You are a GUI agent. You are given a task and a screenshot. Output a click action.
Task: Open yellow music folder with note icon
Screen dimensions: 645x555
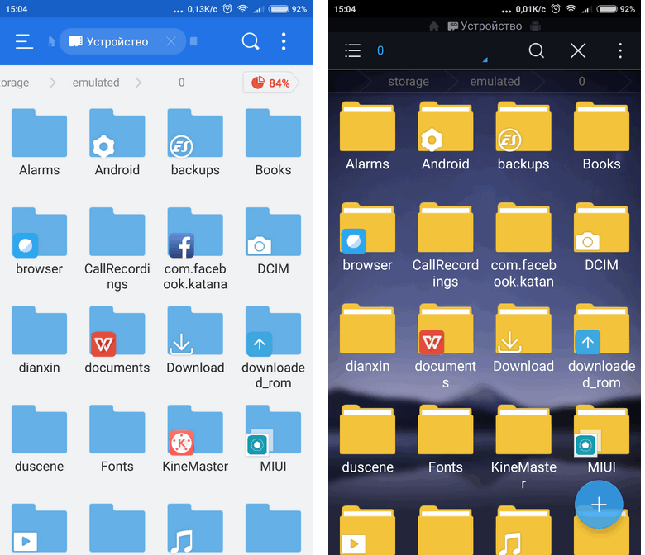click(523, 530)
